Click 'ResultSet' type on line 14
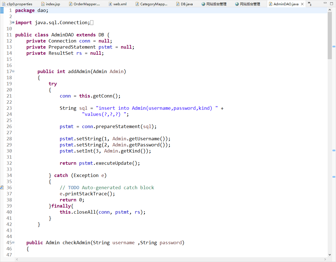Image resolution: width=336 pixels, height=262 pixels. coord(61,53)
